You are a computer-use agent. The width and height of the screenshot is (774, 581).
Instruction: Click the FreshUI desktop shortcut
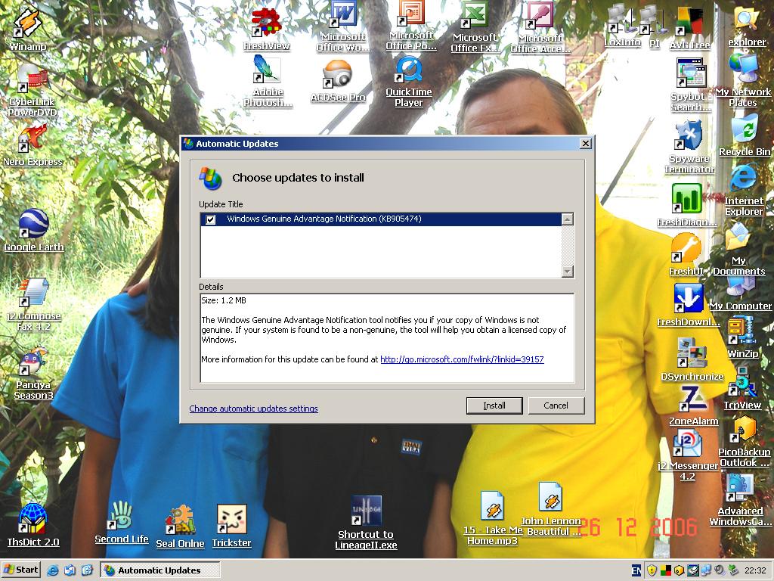(686, 254)
